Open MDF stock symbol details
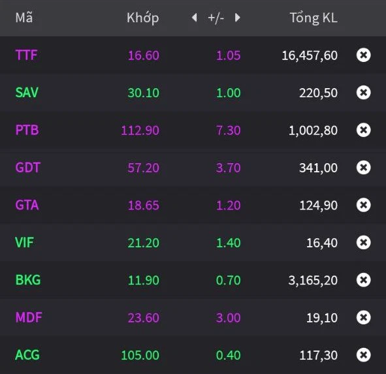 coord(29,317)
